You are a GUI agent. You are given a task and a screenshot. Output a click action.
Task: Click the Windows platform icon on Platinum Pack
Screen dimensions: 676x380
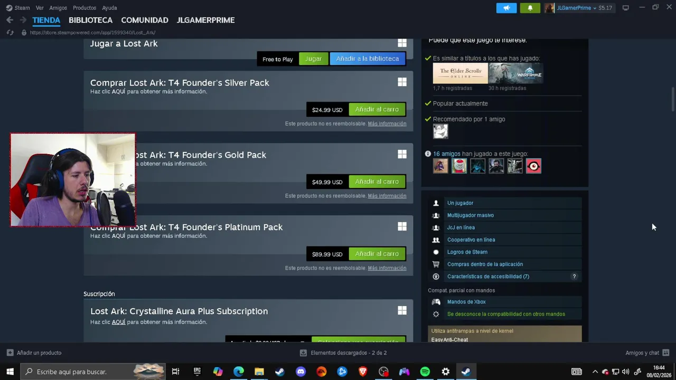click(402, 226)
